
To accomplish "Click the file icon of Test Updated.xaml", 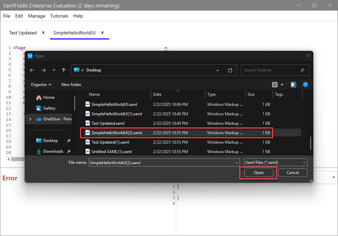I will point(88,123).
